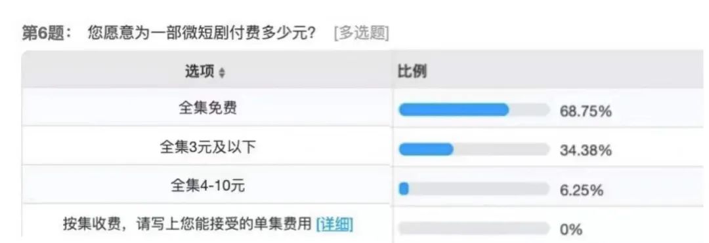
Task: Click the 按集收费 option description text
Action: point(188,224)
